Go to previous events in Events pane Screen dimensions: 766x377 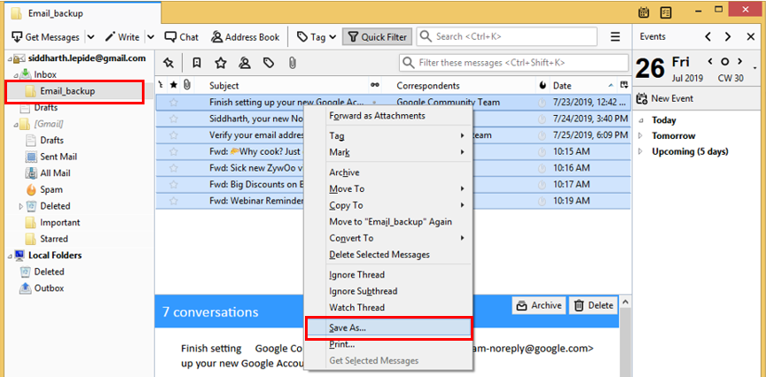tap(707, 37)
